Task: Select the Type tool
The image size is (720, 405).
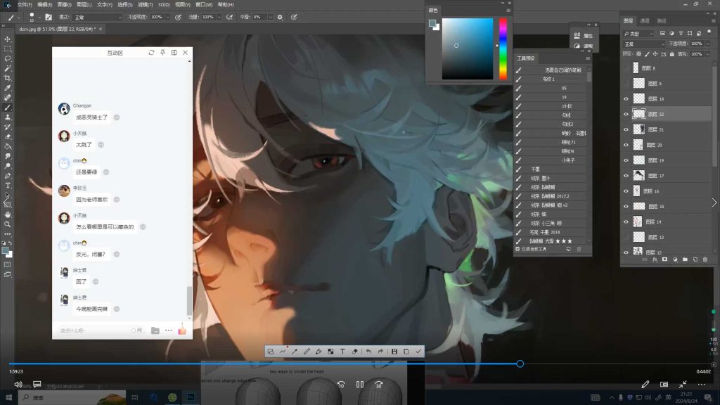Action: (8, 185)
